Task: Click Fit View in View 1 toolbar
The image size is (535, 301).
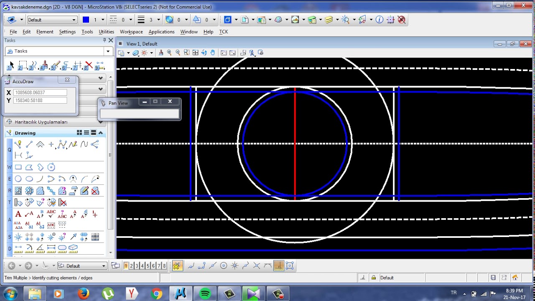Action: click(195, 53)
